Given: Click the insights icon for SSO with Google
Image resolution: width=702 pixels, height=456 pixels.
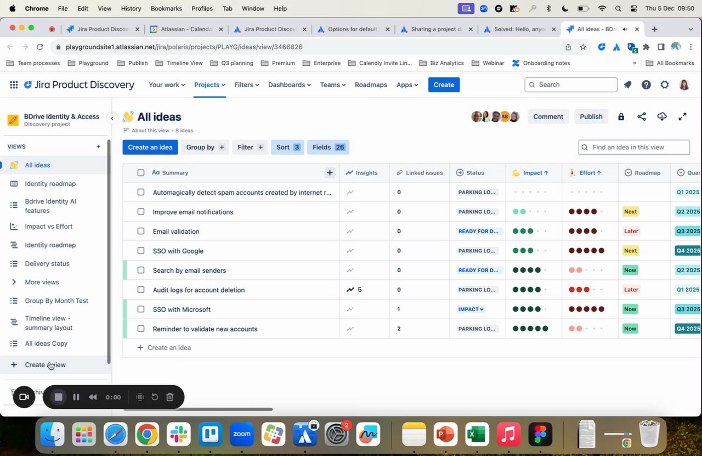Looking at the screenshot, I should [350, 251].
